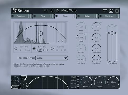Click the modulation dot beside the Amount knob
Screen dimensions: 128x95
coord(101,22)
